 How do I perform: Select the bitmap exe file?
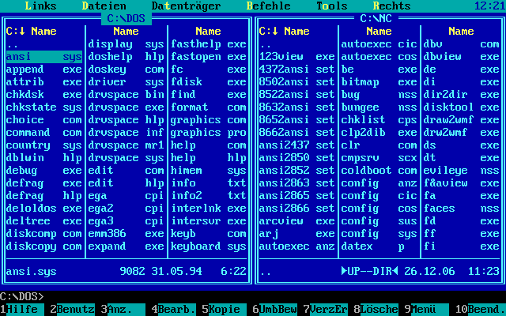(x=379, y=82)
